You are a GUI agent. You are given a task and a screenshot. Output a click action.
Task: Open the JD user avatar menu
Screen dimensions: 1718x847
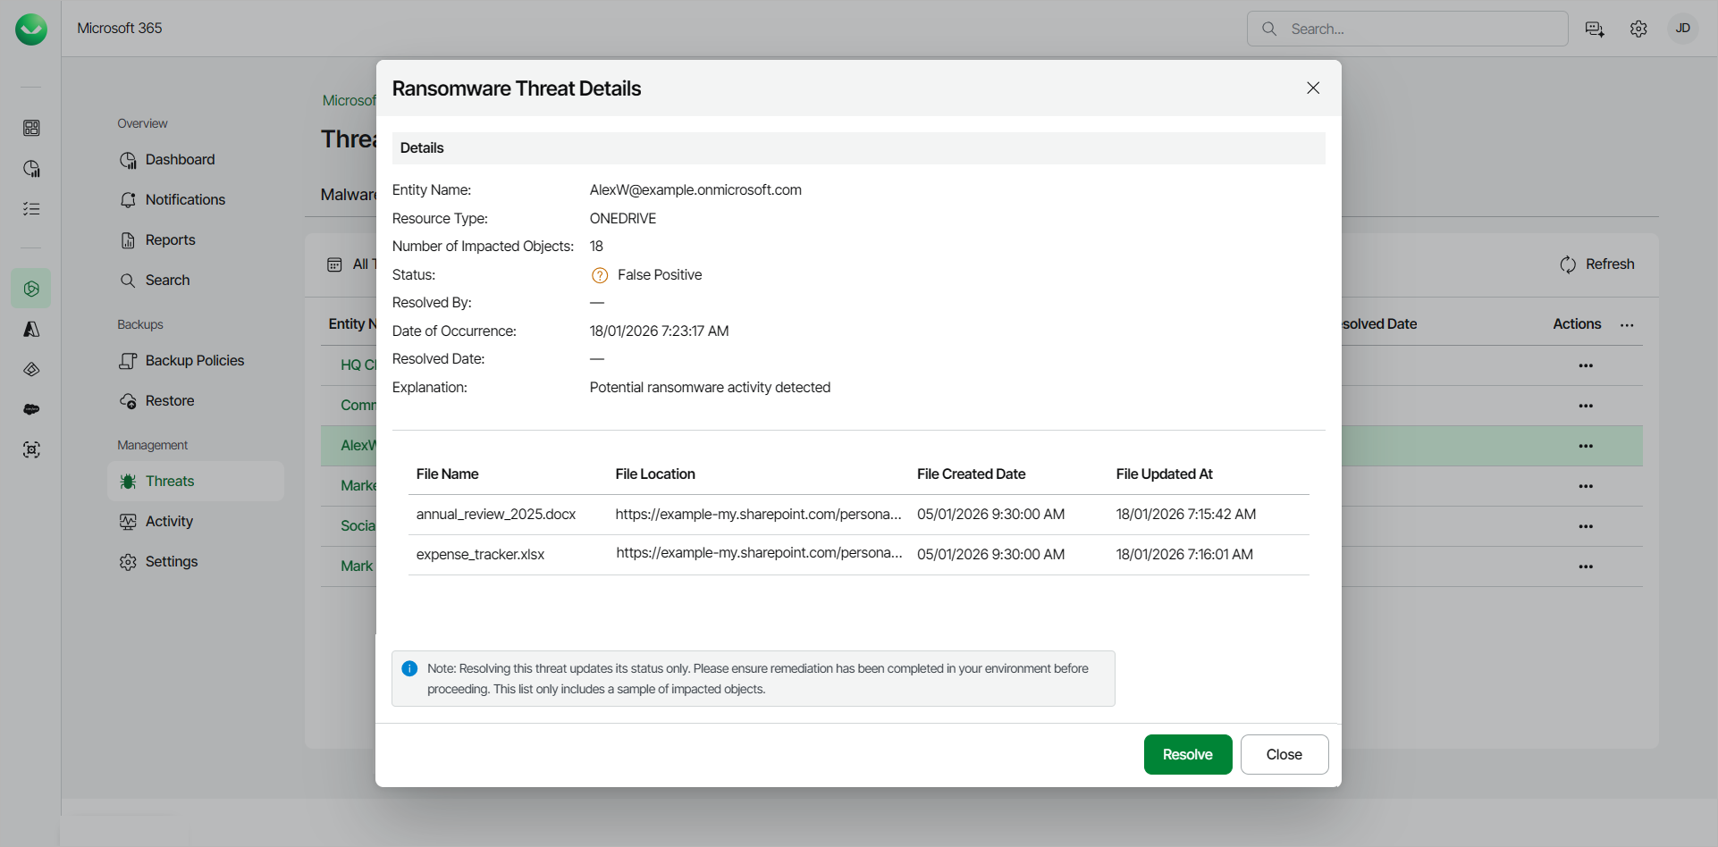pos(1683,28)
